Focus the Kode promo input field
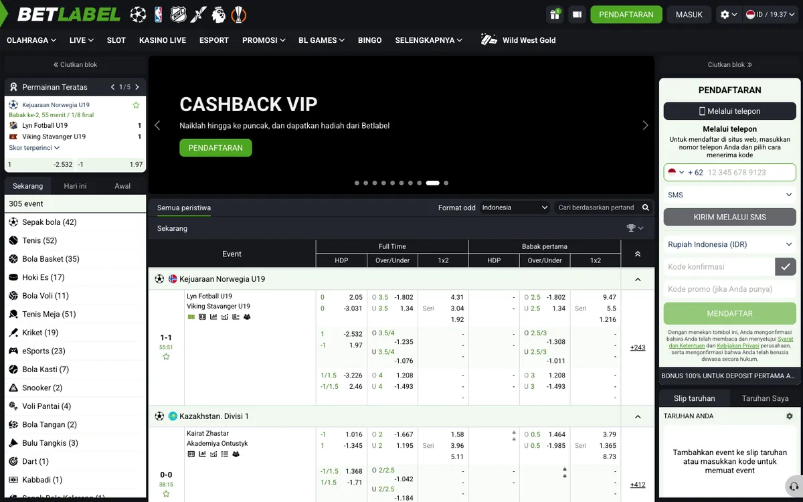This screenshot has width=803, height=502. point(730,289)
